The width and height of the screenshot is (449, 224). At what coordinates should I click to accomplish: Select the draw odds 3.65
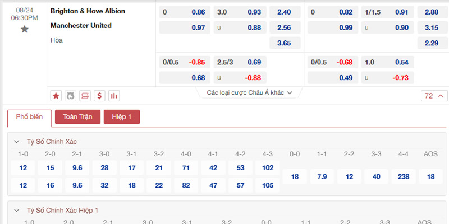(285, 43)
